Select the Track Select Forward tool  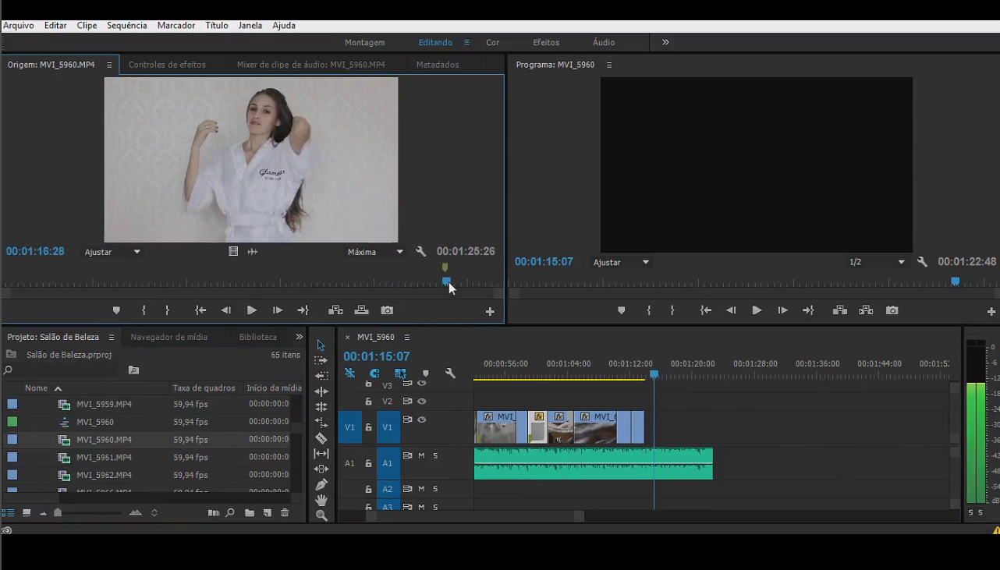(x=321, y=360)
